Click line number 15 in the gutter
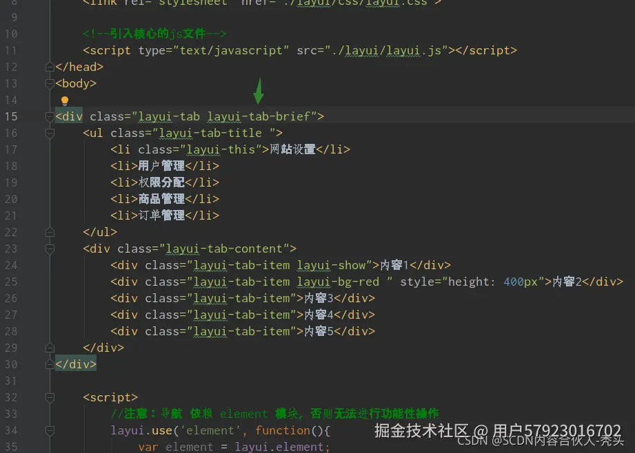This screenshot has width=635, height=453. pyautogui.click(x=11, y=116)
